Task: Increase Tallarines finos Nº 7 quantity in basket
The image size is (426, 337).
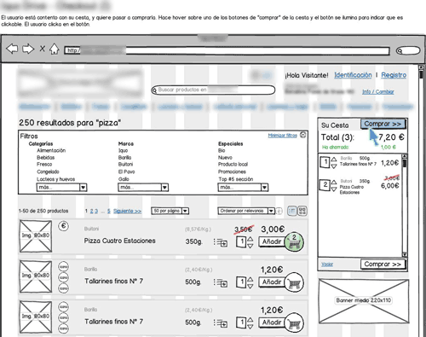Action: pyautogui.click(x=334, y=160)
